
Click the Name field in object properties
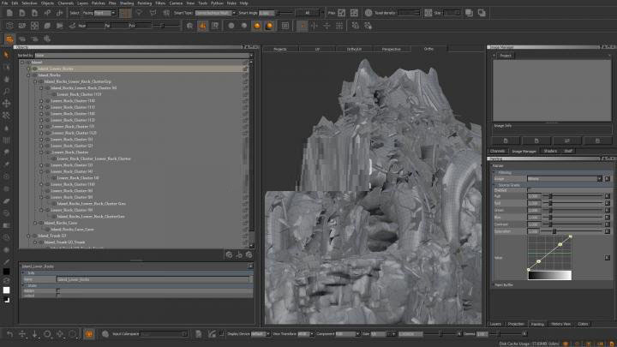pos(153,279)
